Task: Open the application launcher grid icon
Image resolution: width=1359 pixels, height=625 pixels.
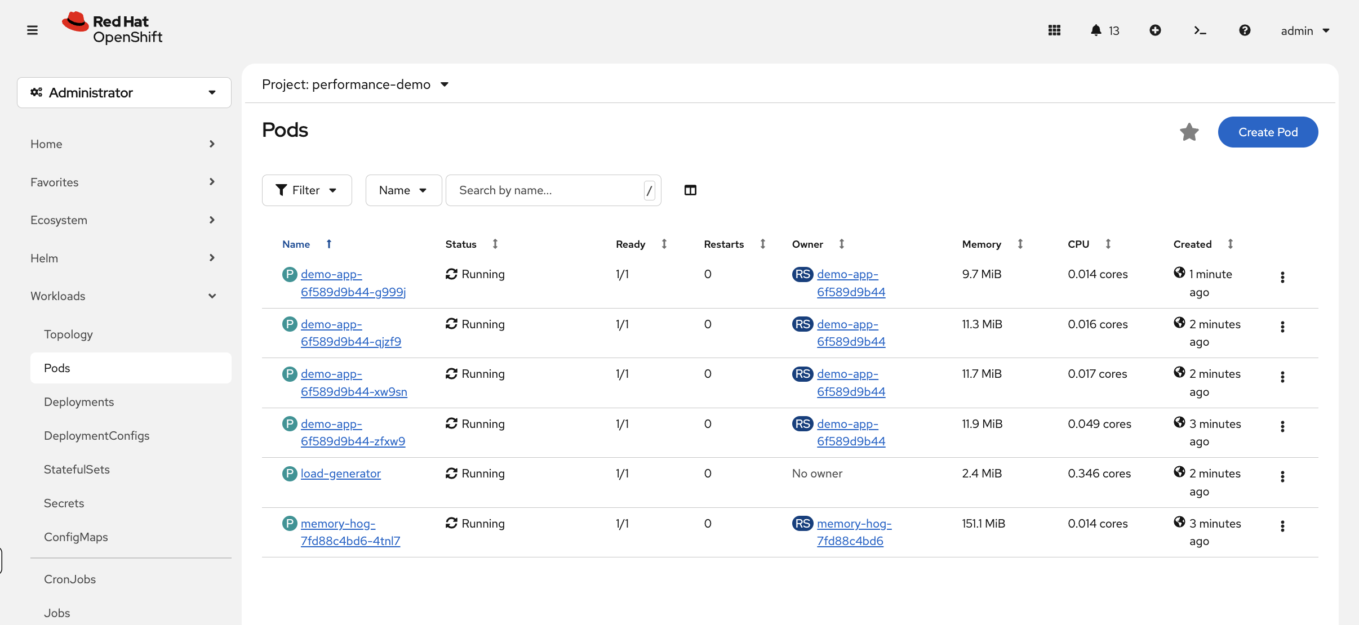Action: click(x=1055, y=30)
